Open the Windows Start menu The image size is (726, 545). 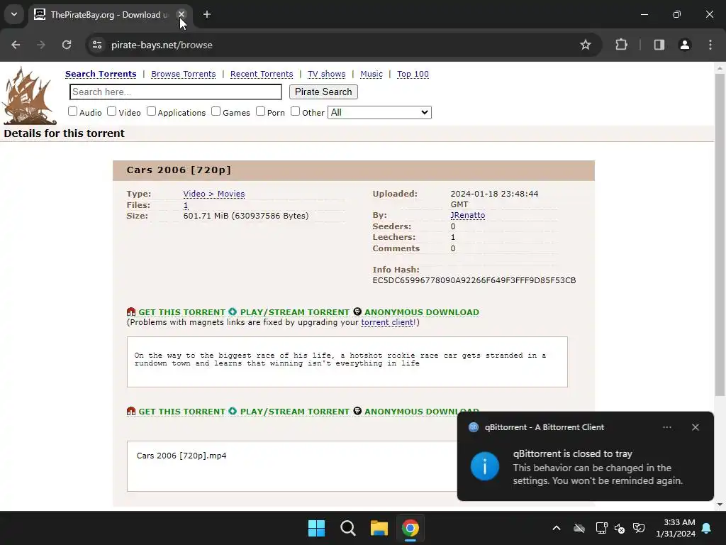pos(316,528)
